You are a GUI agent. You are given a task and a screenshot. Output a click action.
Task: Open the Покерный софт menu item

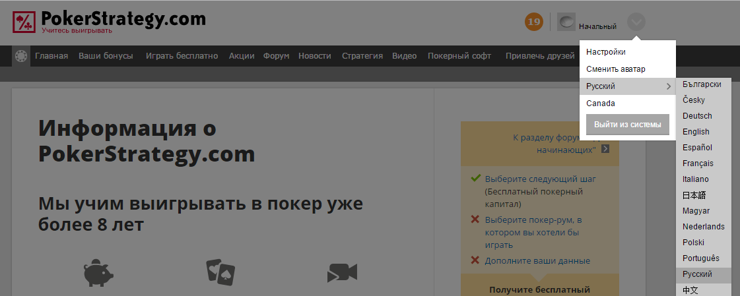[459, 55]
